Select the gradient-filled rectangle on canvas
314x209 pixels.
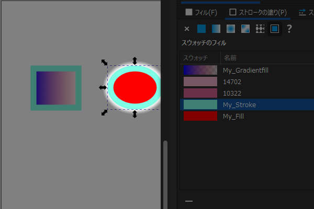[56, 88]
